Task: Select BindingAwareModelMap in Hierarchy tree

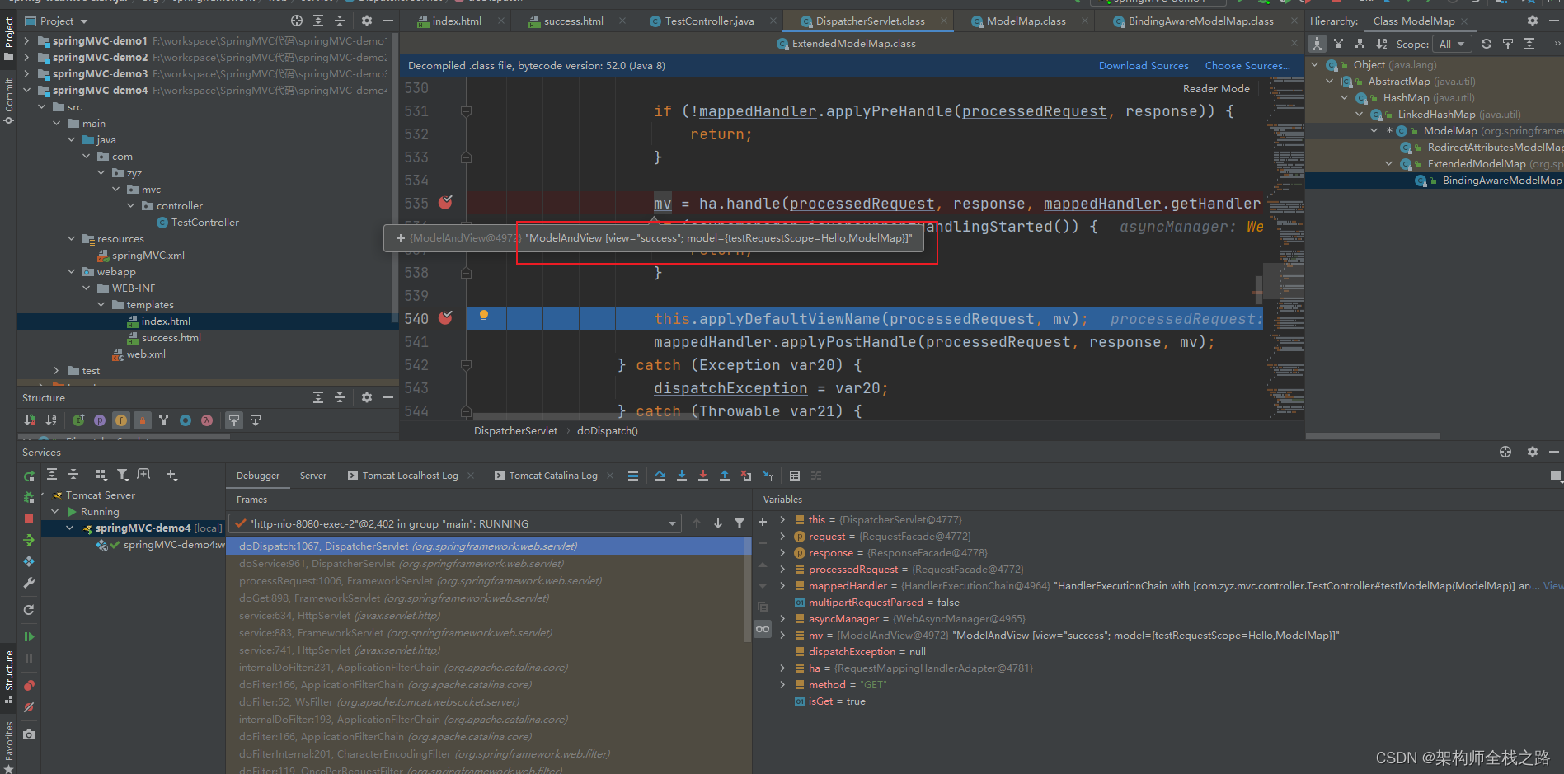Action: coord(1501,181)
